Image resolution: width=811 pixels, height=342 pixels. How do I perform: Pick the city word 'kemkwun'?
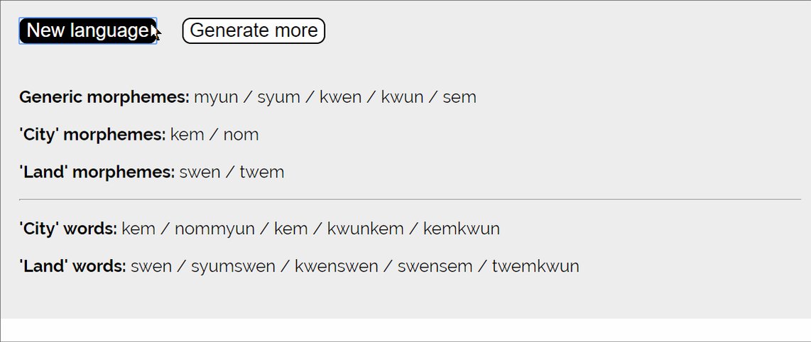tap(462, 229)
